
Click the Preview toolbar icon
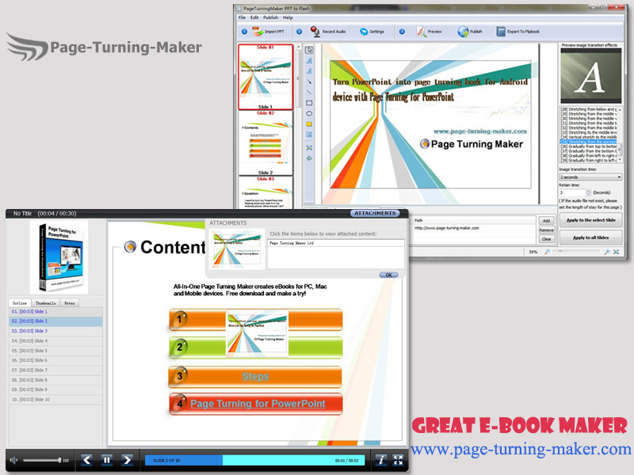[422, 32]
